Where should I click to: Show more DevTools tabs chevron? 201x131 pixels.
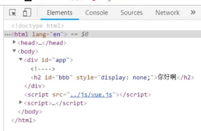pyautogui.click(x=193, y=12)
